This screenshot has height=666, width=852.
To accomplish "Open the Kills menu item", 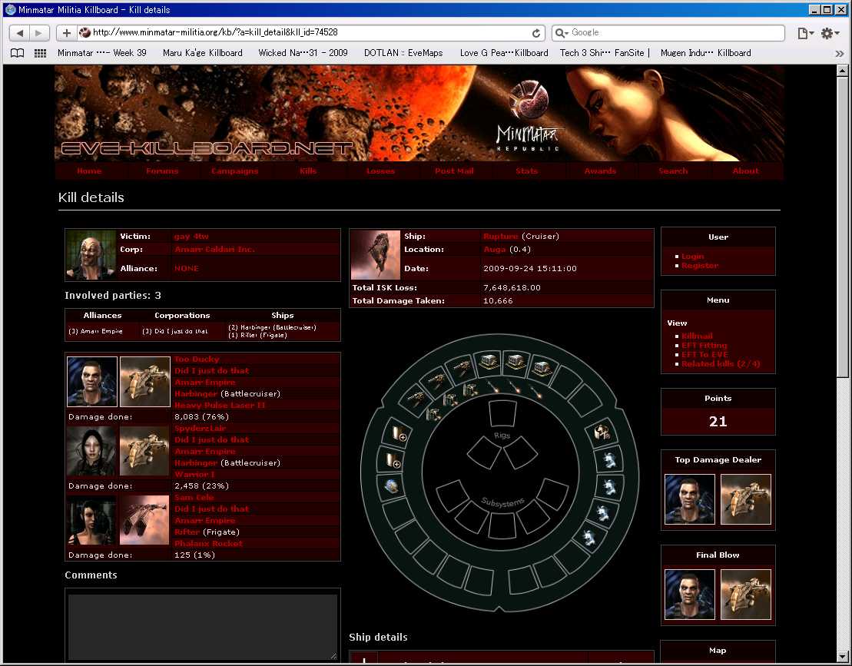I will coord(307,171).
